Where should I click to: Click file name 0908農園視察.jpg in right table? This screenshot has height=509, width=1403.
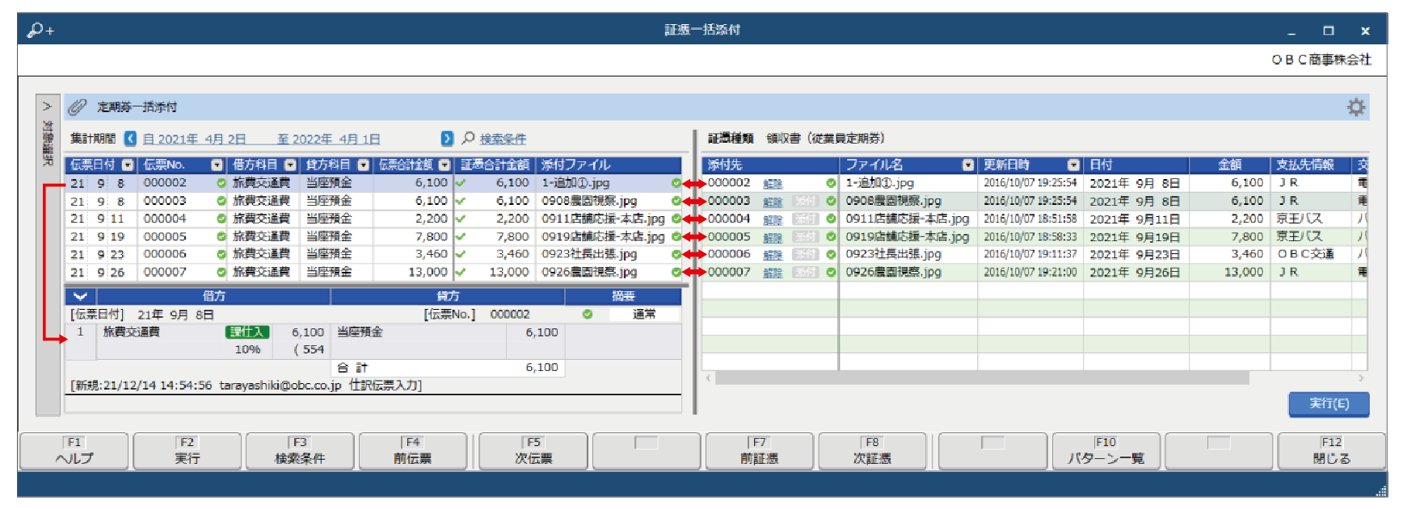coord(893,201)
